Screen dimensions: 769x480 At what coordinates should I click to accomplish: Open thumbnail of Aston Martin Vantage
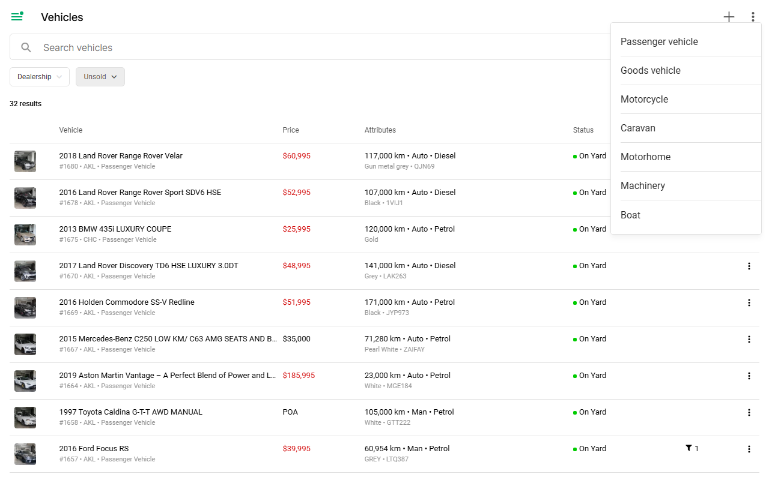25,381
